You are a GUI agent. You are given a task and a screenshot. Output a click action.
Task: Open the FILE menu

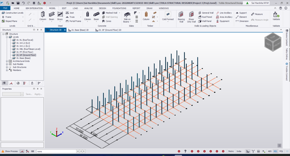5,8
